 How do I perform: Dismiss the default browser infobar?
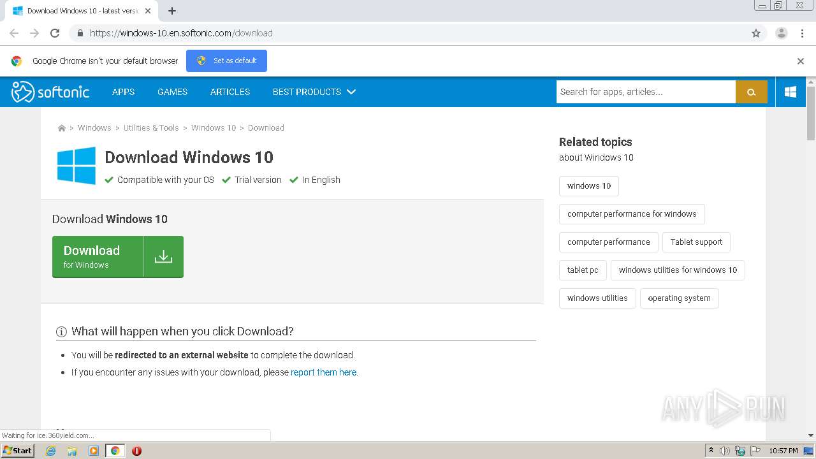tap(801, 61)
